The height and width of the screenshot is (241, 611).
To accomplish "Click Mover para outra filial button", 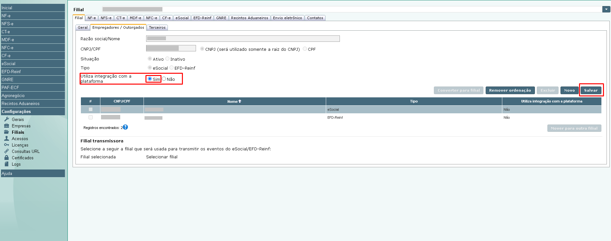I will coord(574,128).
